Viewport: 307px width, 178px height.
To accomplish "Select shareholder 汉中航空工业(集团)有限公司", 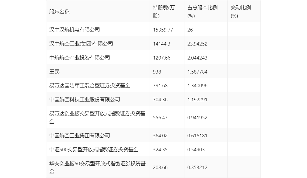I will (x=81, y=44).
